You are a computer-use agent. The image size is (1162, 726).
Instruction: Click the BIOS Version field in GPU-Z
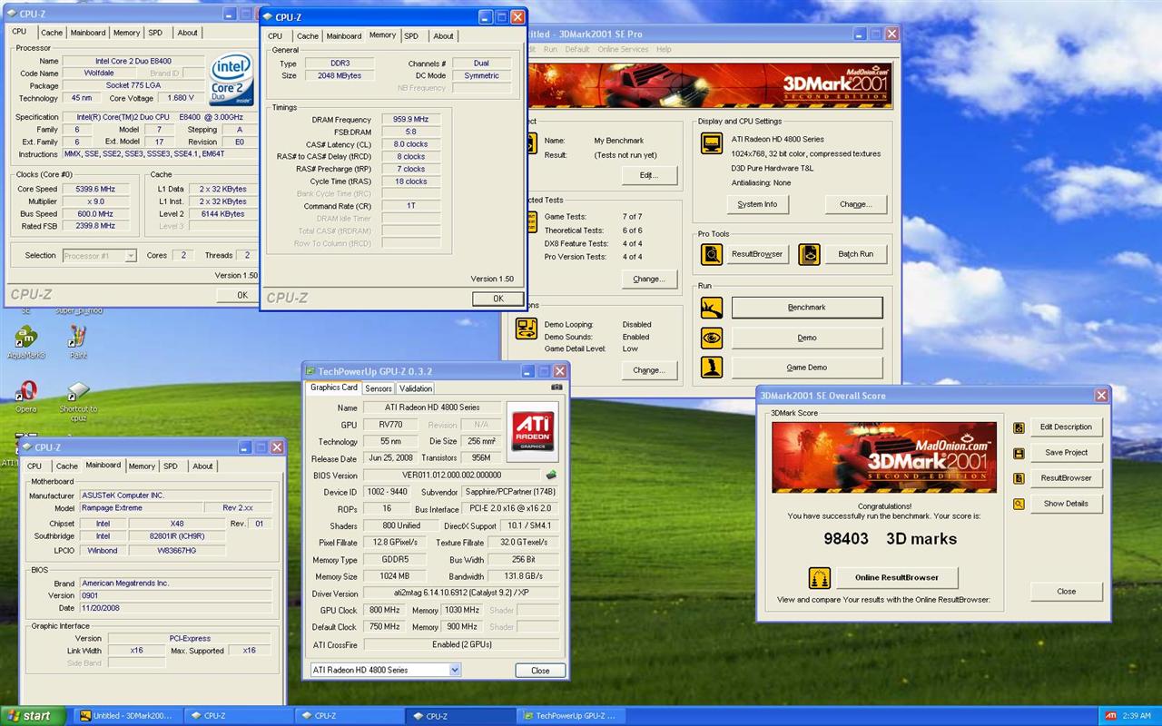coord(451,475)
